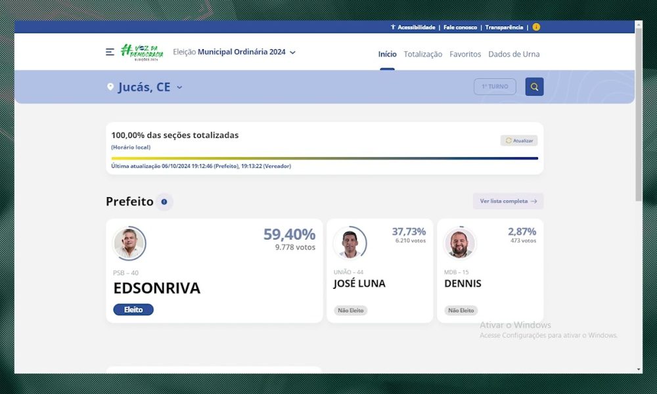Click Ver lista completa button

pyautogui.click(x=508, y=202)
